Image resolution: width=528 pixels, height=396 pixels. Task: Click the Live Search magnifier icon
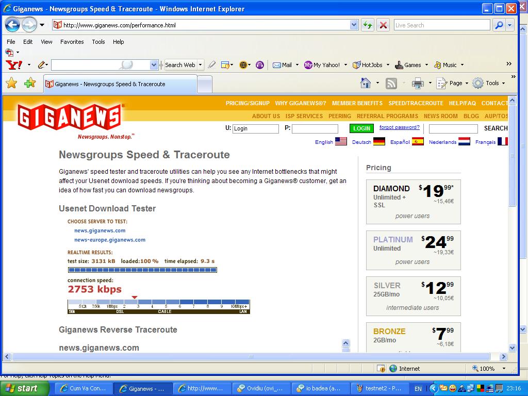[499, 25]
